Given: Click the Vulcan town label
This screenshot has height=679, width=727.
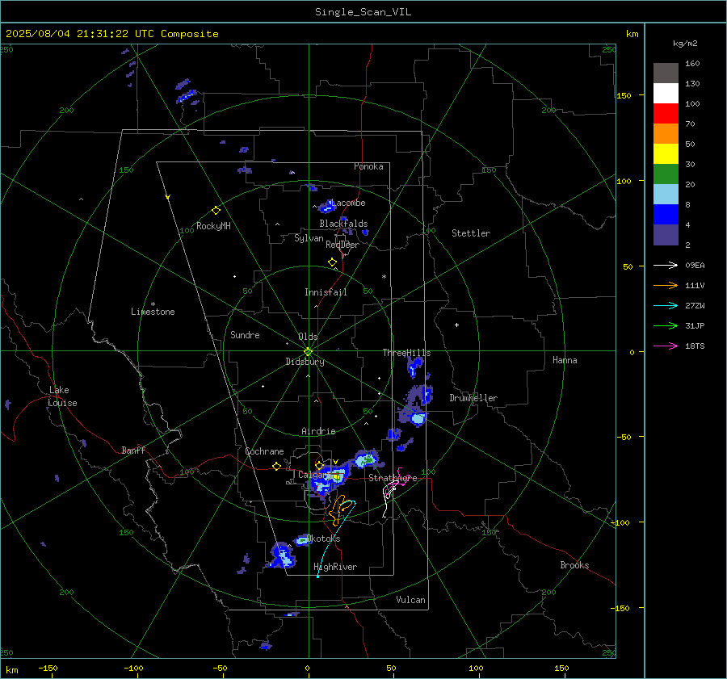Looking at the screenshot, I should tap(410, 600).
